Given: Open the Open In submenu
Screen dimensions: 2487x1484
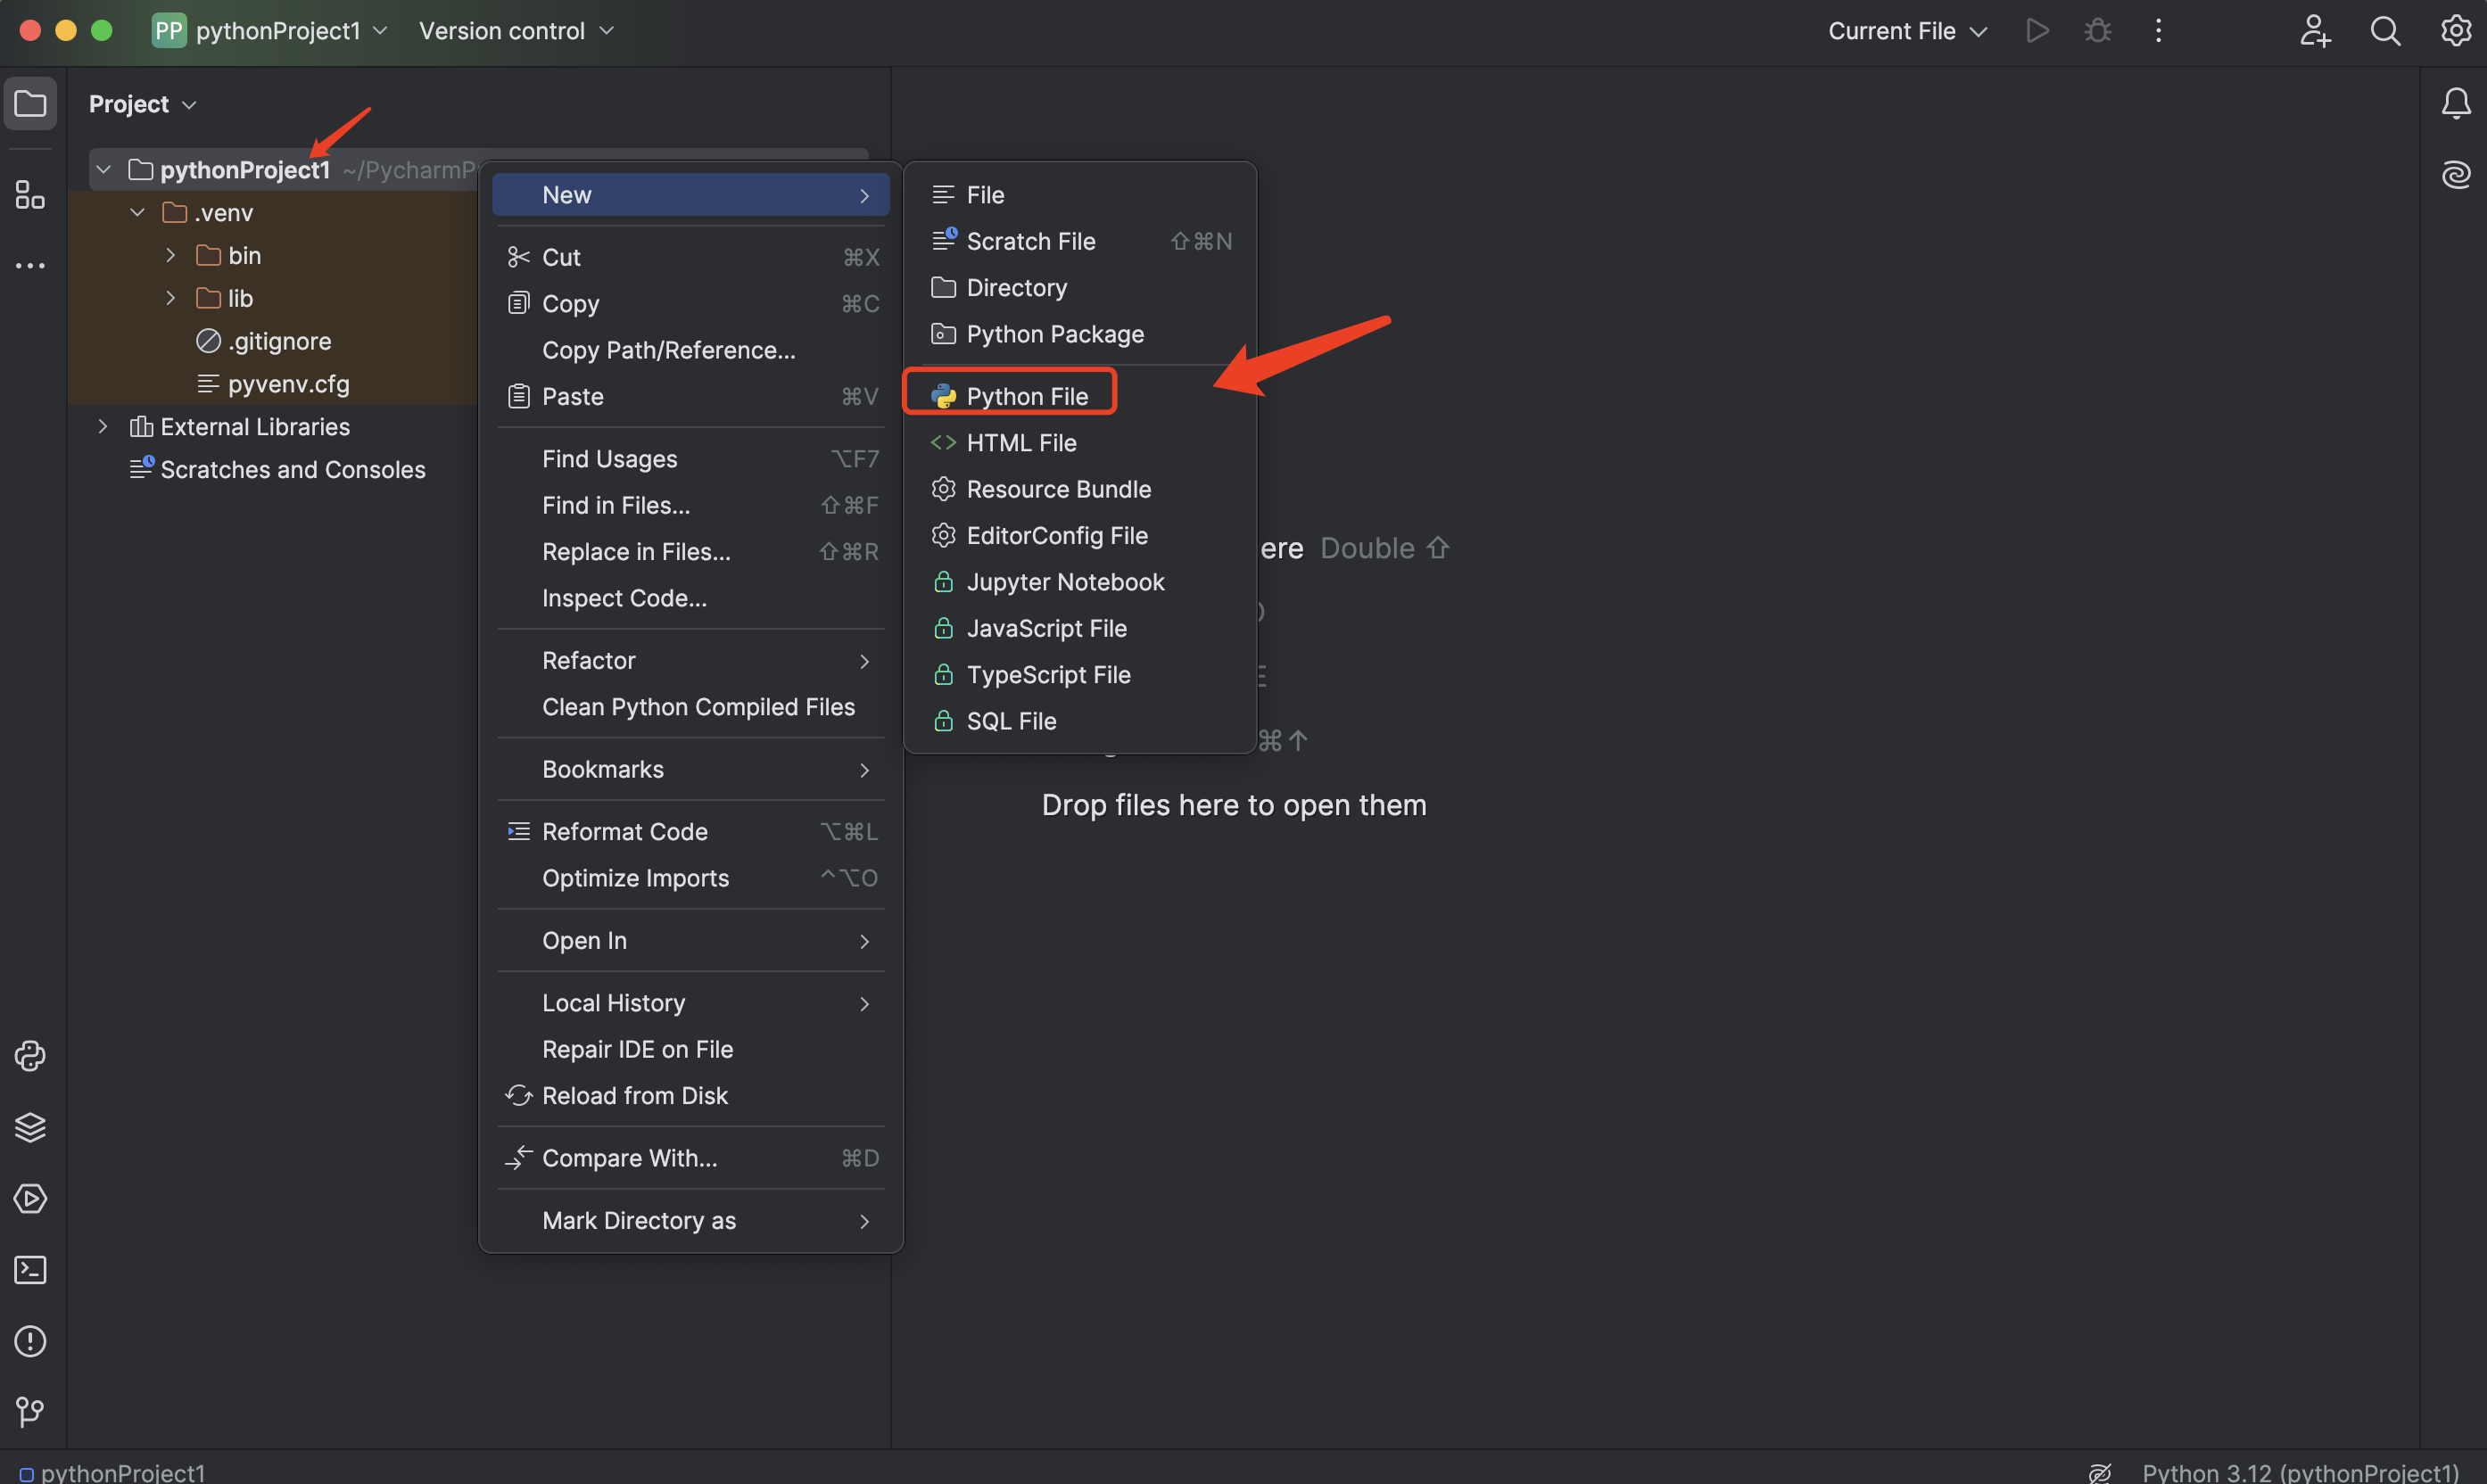Looking at the screenshot, I should 691,941.
